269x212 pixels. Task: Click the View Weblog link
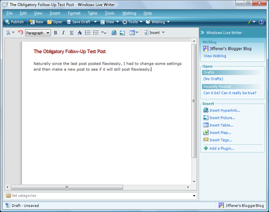point(215,56)
